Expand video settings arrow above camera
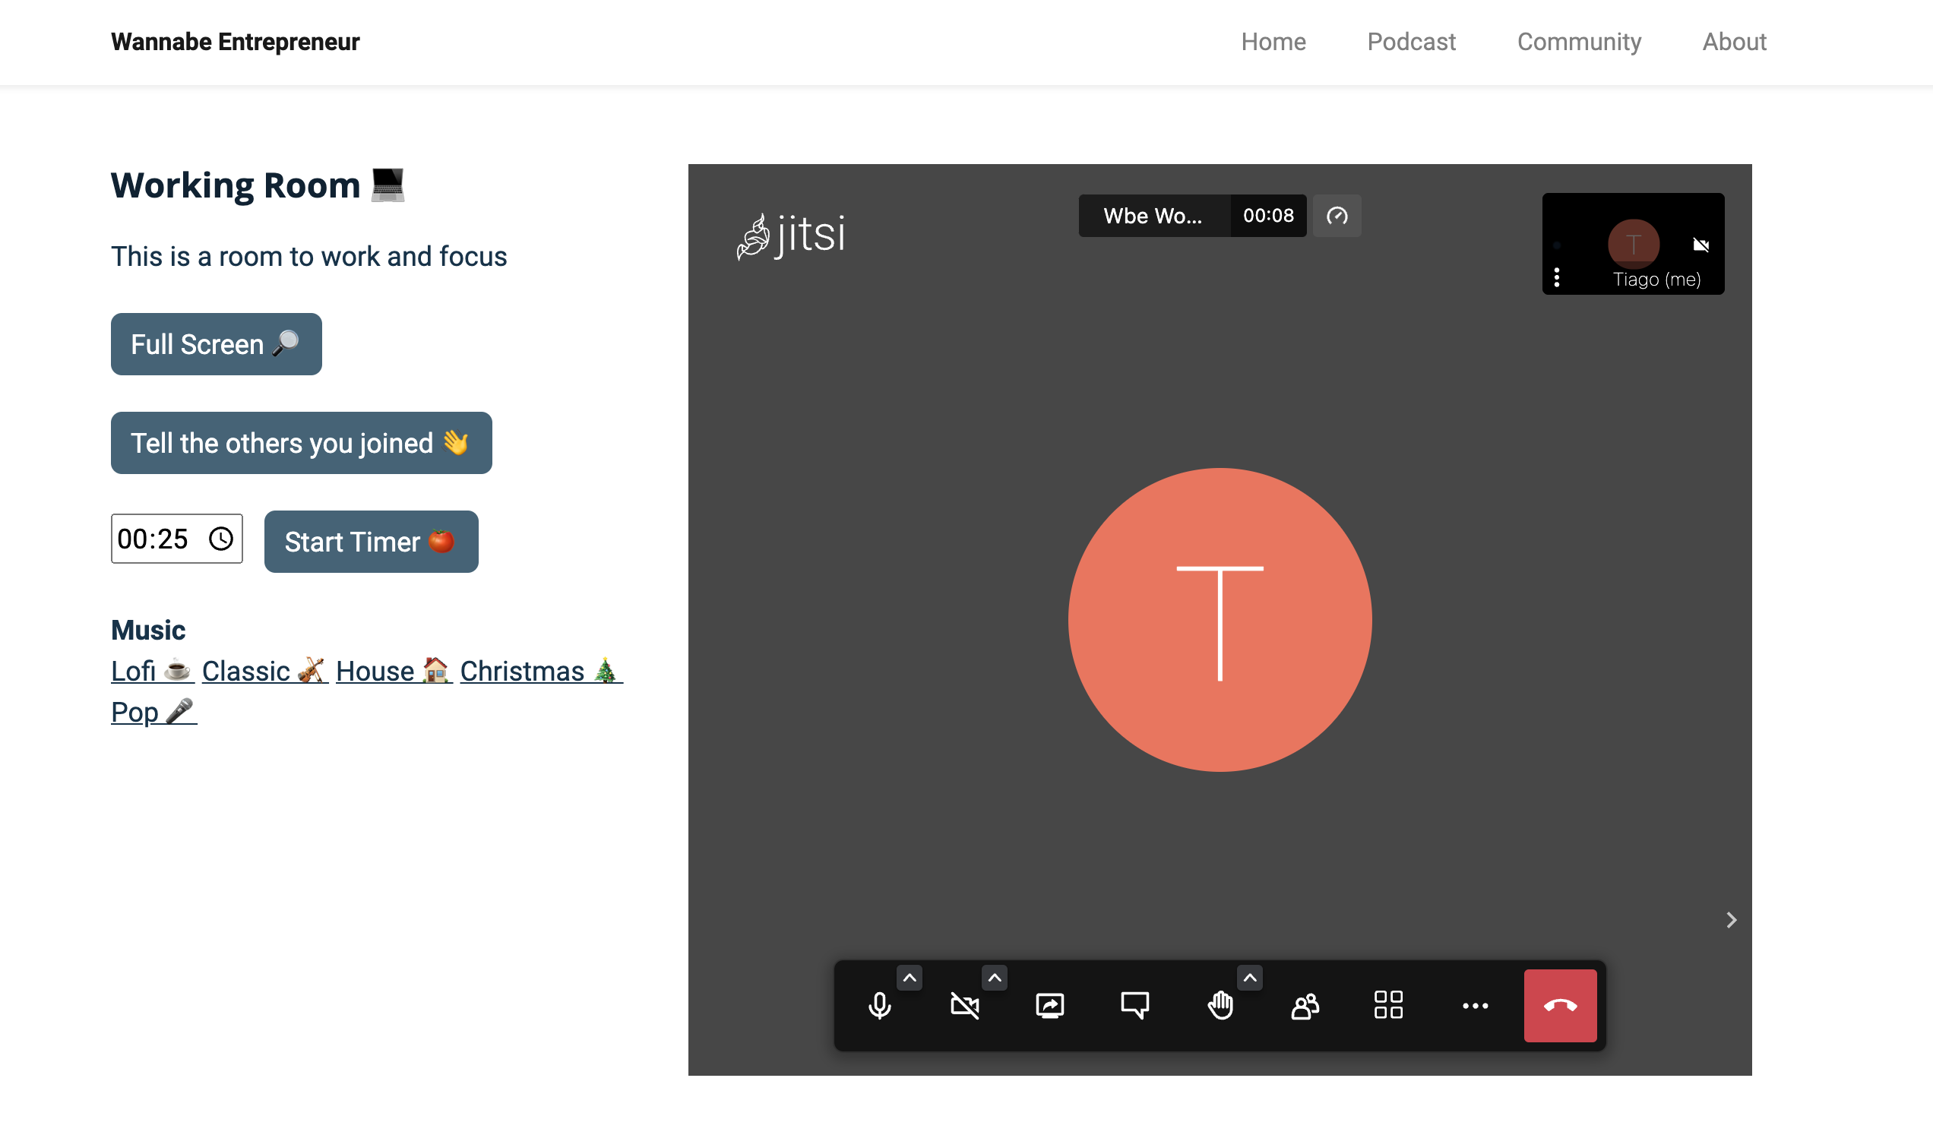 coord(994,978)
